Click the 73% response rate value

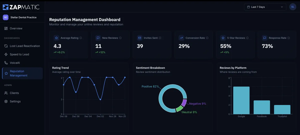coord(267,46)
